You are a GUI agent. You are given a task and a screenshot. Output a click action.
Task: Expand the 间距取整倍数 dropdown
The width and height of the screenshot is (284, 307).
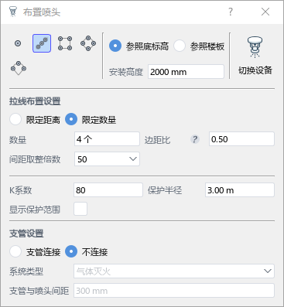coord(107,159)
